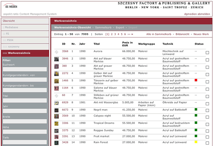Expand the Mediabase sidebar entry
Screen dimensions: 214x146
25,27
